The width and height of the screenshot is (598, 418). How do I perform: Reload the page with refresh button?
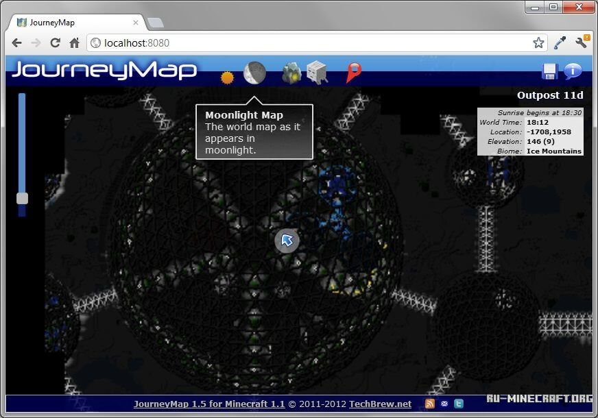tap(56, 42)
